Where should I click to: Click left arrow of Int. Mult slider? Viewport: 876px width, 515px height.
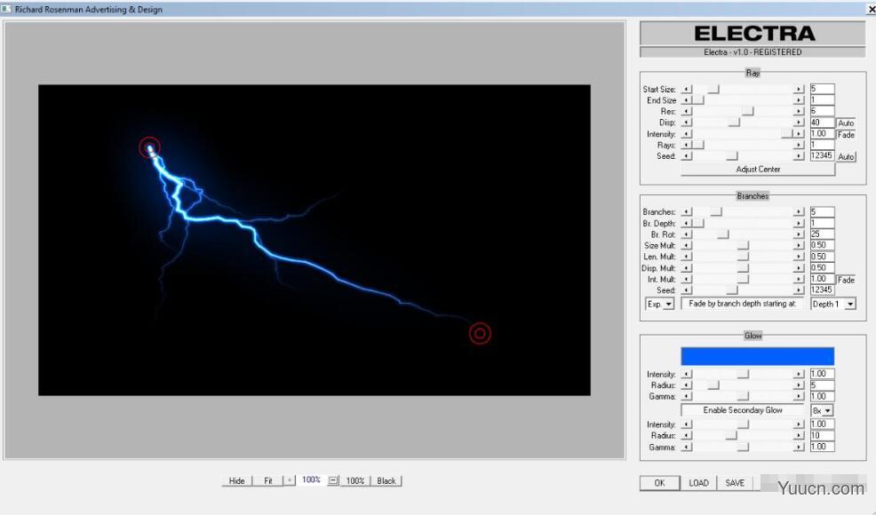point(687,280)
